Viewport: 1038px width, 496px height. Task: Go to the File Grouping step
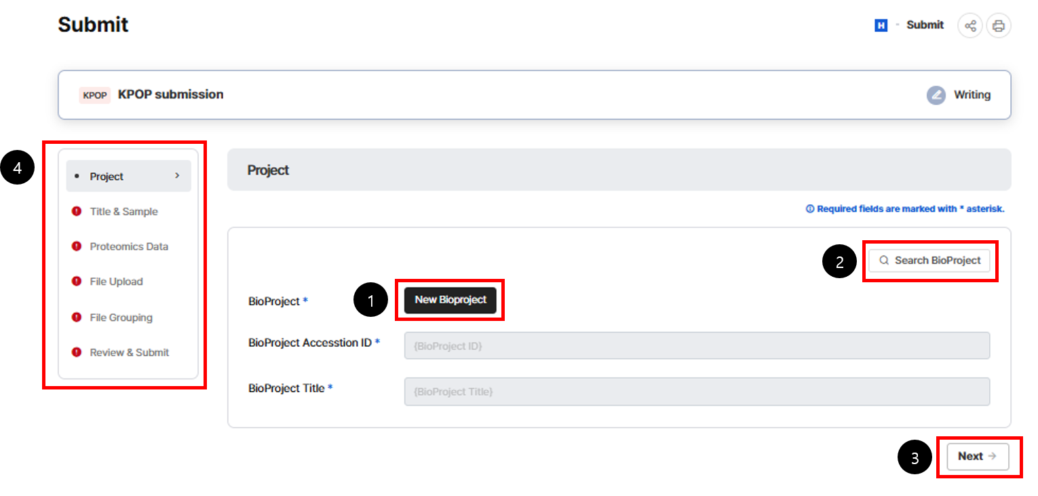pyautogui.click(x=121, y=318)
